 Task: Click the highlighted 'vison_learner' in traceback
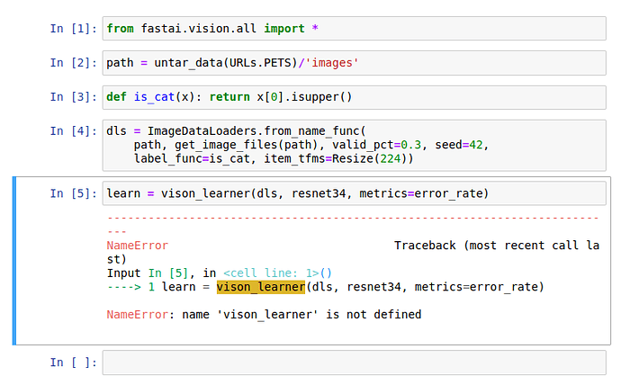pos(261,287)
